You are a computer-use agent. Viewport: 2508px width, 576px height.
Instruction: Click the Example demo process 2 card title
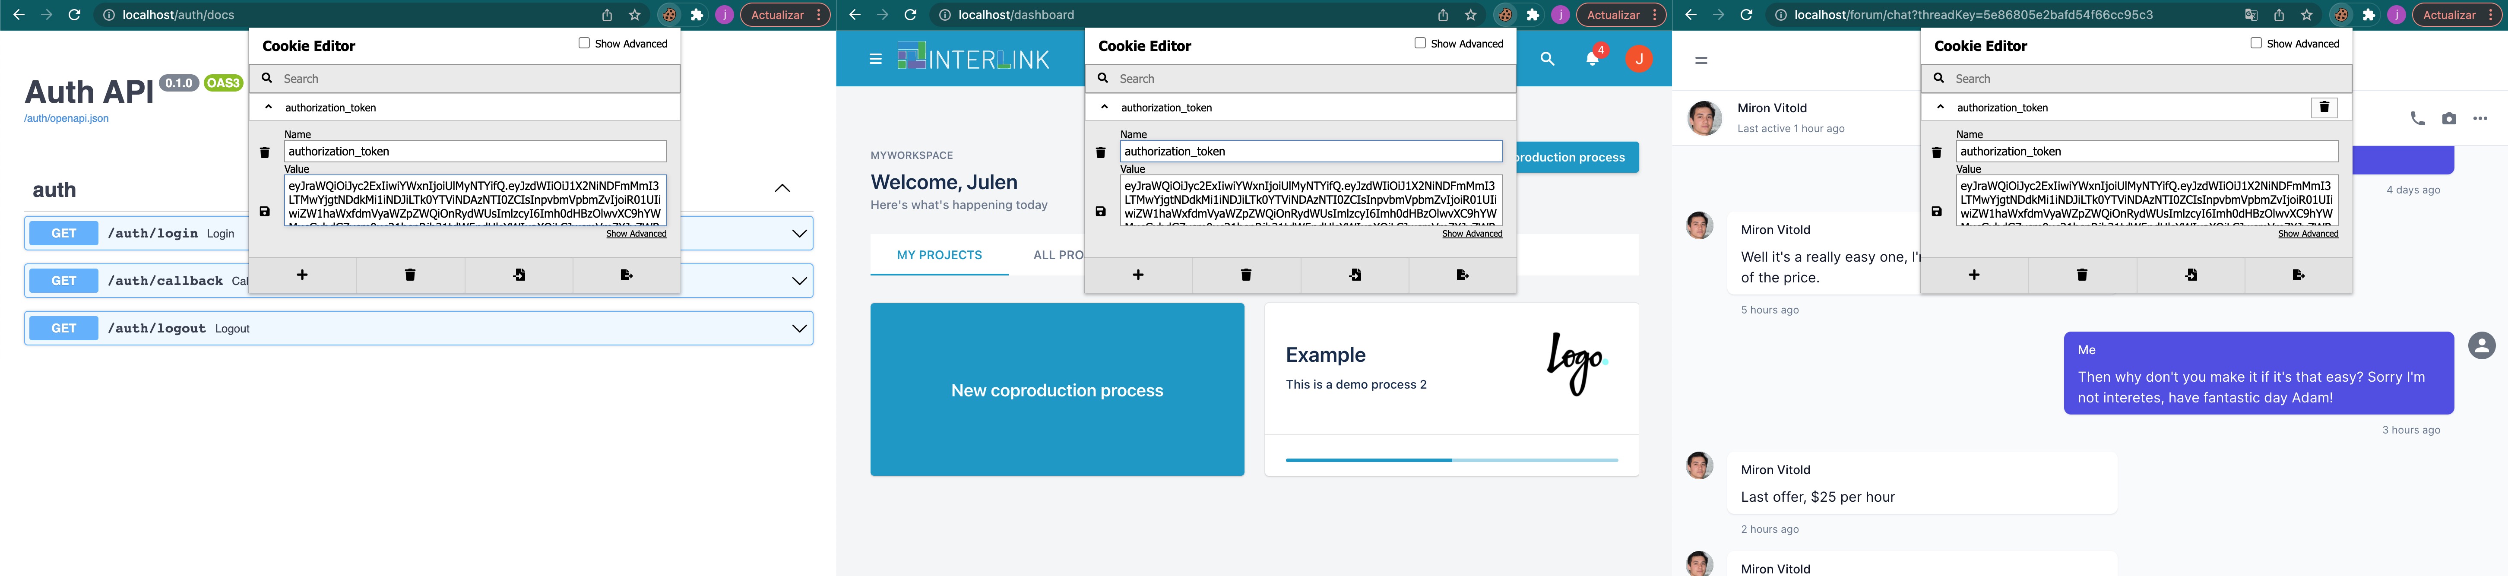[1325, 355]
